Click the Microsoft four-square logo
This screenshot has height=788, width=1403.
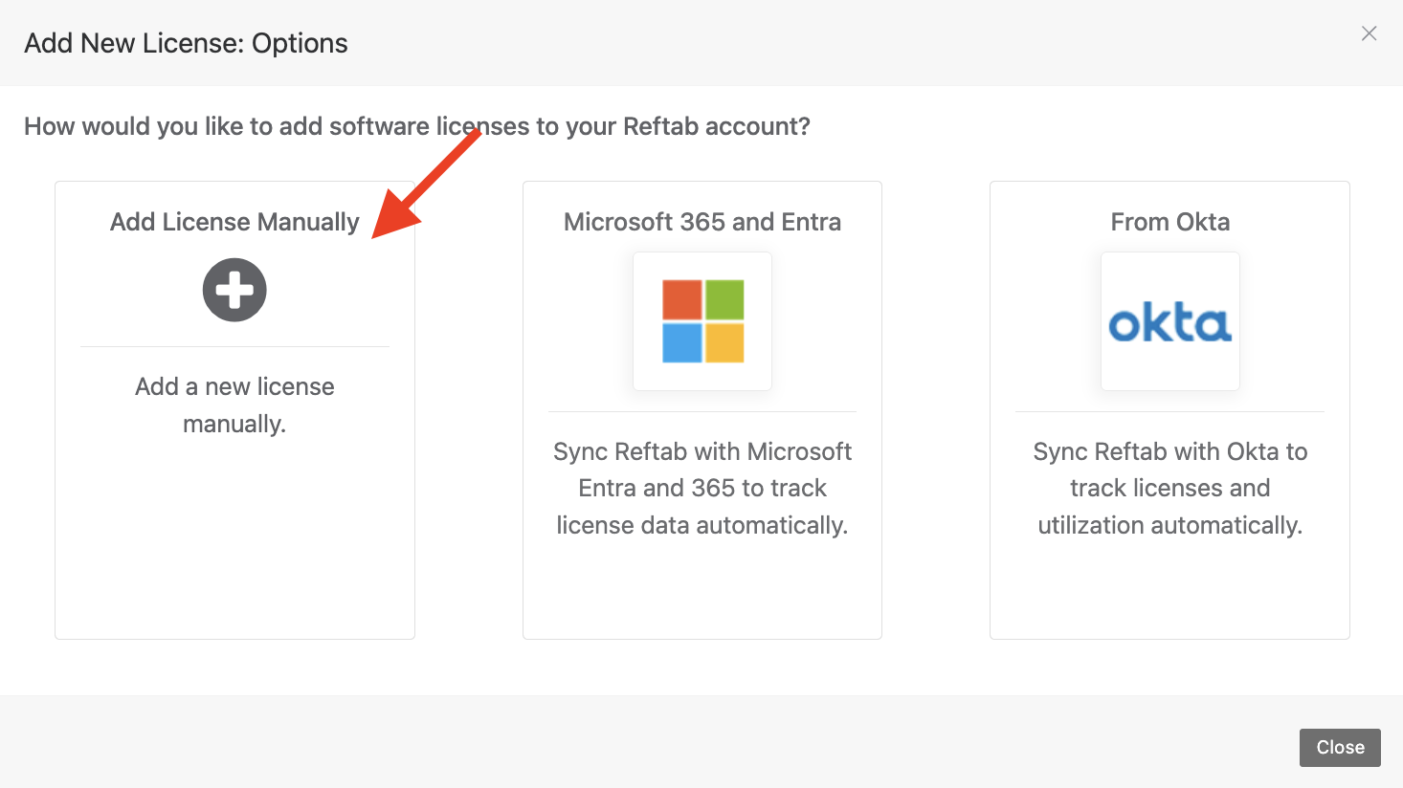702,321
